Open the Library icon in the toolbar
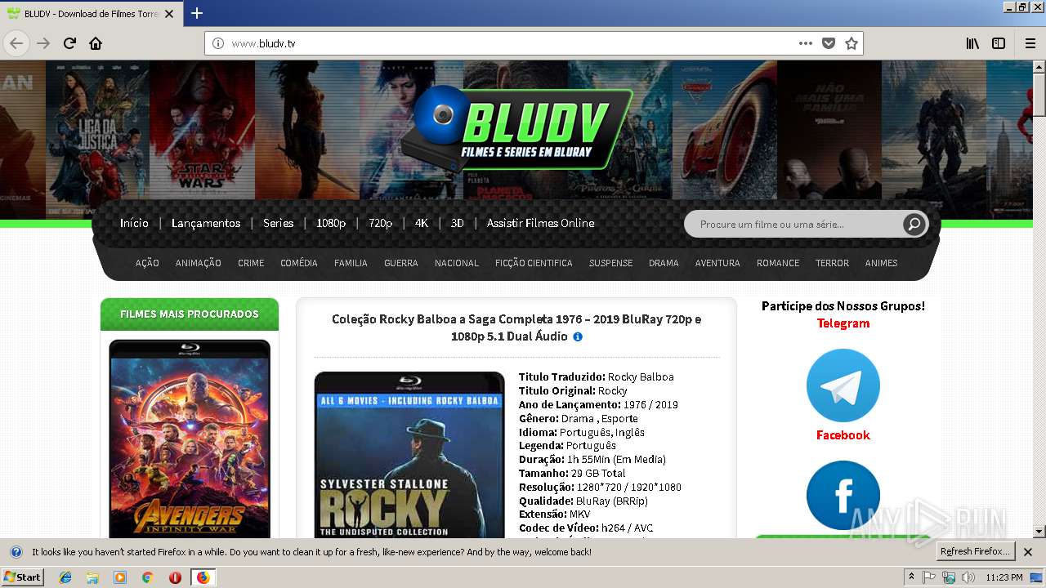Image resolution: width=1046 pixels, height=588 pixels. coord(972,43)
